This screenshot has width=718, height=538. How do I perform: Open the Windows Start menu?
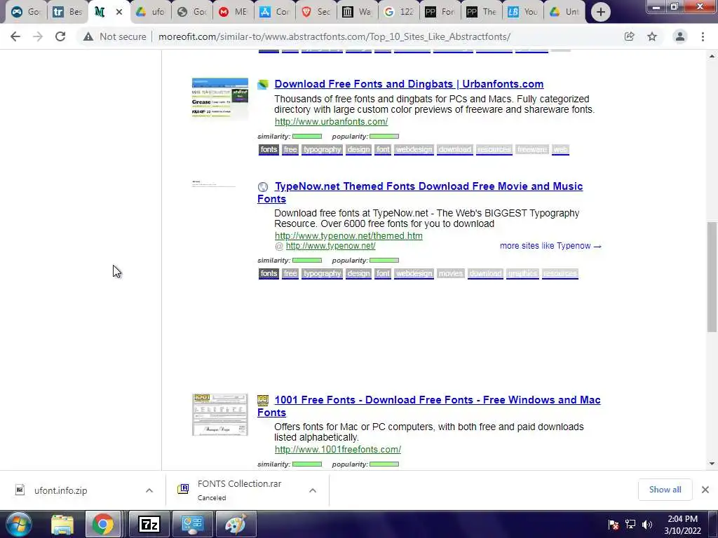[19, 524]
